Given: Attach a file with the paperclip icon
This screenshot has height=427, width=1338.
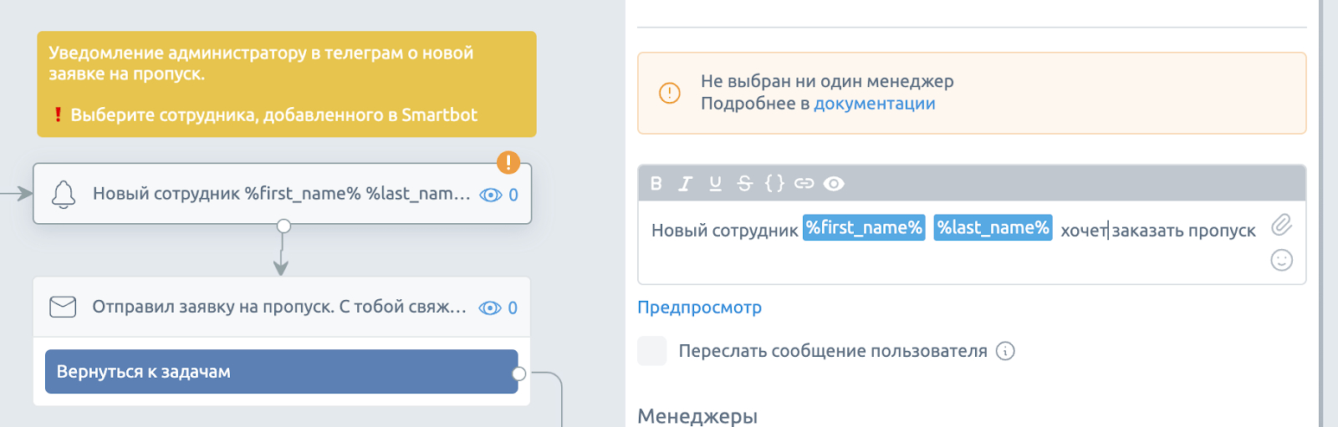Looking at the screenshot, I should (1281, 225).
